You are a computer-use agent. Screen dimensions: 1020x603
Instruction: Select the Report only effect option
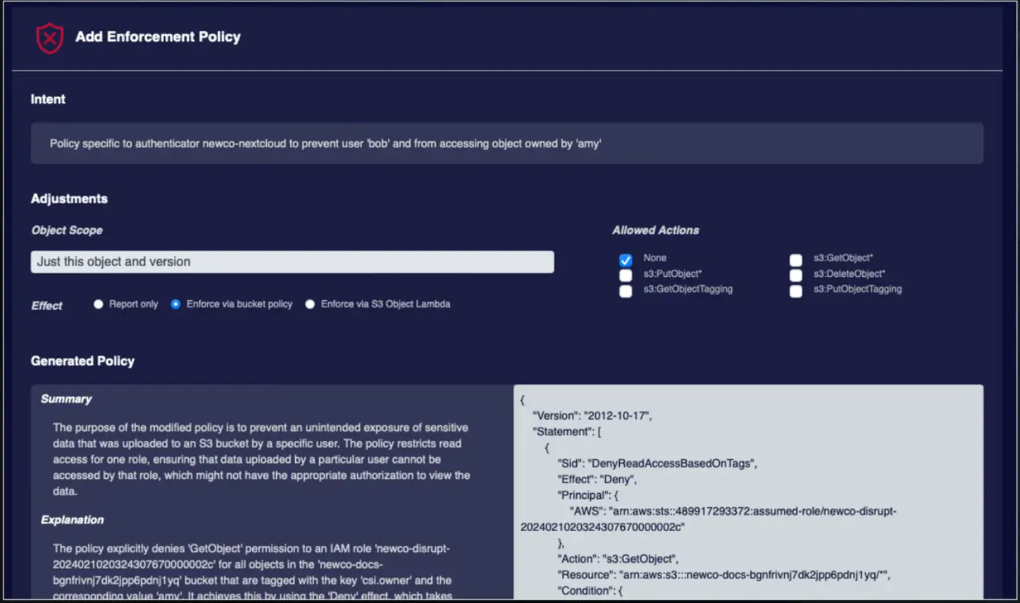pos(99,304)
